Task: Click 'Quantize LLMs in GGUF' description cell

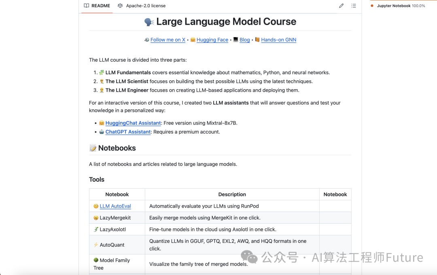Action: (232, 245)
